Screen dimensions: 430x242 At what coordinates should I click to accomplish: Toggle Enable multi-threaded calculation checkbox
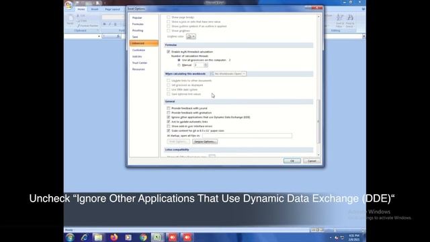pyautogui.click(x=169, y=52)
